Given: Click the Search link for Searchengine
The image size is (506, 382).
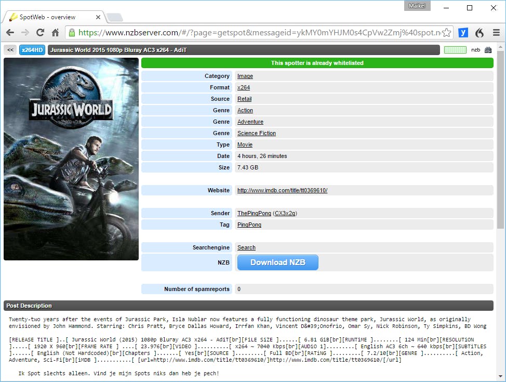Looking at the screenshot, I should click(246, 248).
